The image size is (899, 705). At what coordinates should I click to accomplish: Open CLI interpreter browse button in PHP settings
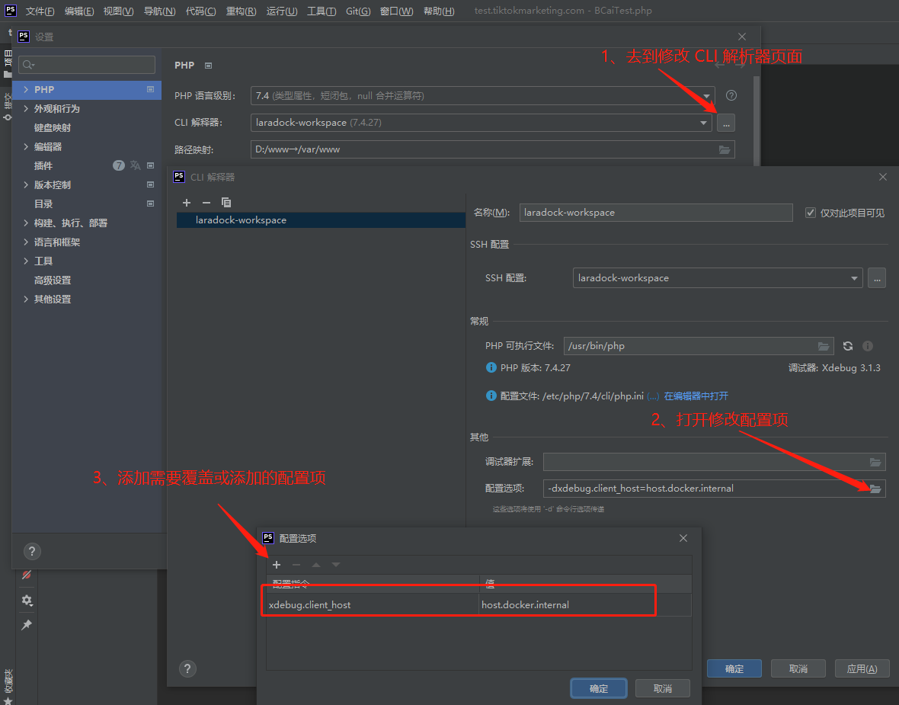pos(726,123)
